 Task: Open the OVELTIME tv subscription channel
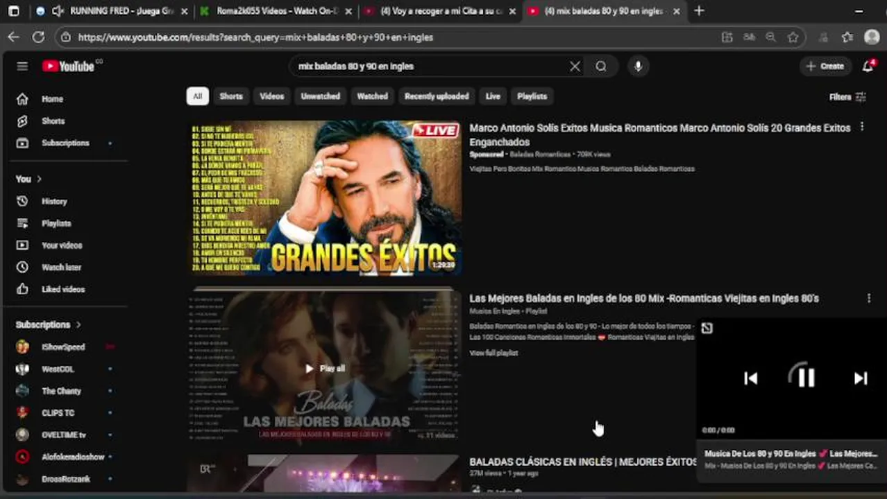coord(64,435)
